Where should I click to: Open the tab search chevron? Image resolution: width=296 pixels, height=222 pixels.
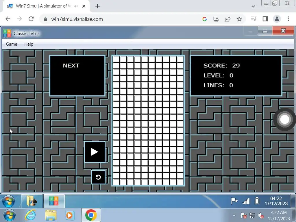(253, 6)
